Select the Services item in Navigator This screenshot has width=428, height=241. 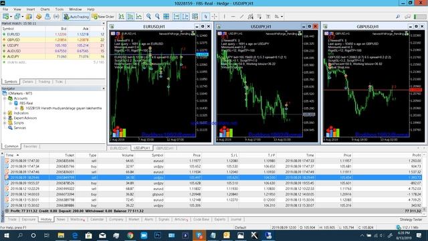click(19, 128)
